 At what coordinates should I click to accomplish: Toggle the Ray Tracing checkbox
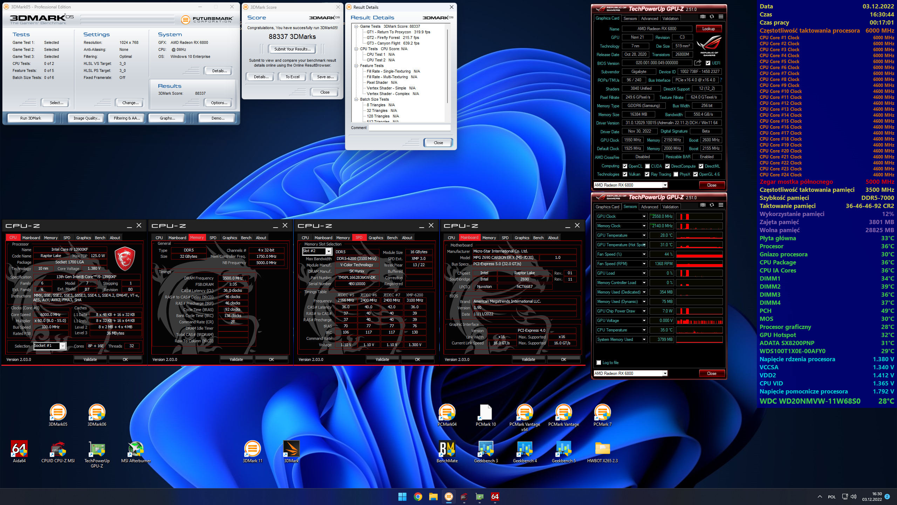647,174
